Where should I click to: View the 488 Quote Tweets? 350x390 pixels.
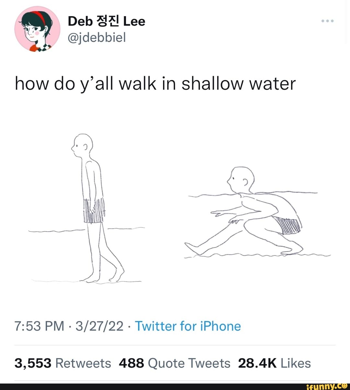175,363
